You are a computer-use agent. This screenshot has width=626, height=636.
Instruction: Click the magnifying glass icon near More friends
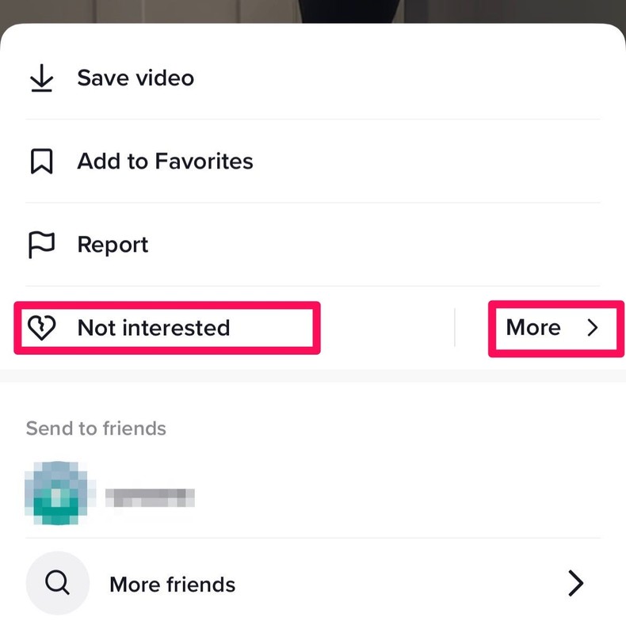point(56,584)
